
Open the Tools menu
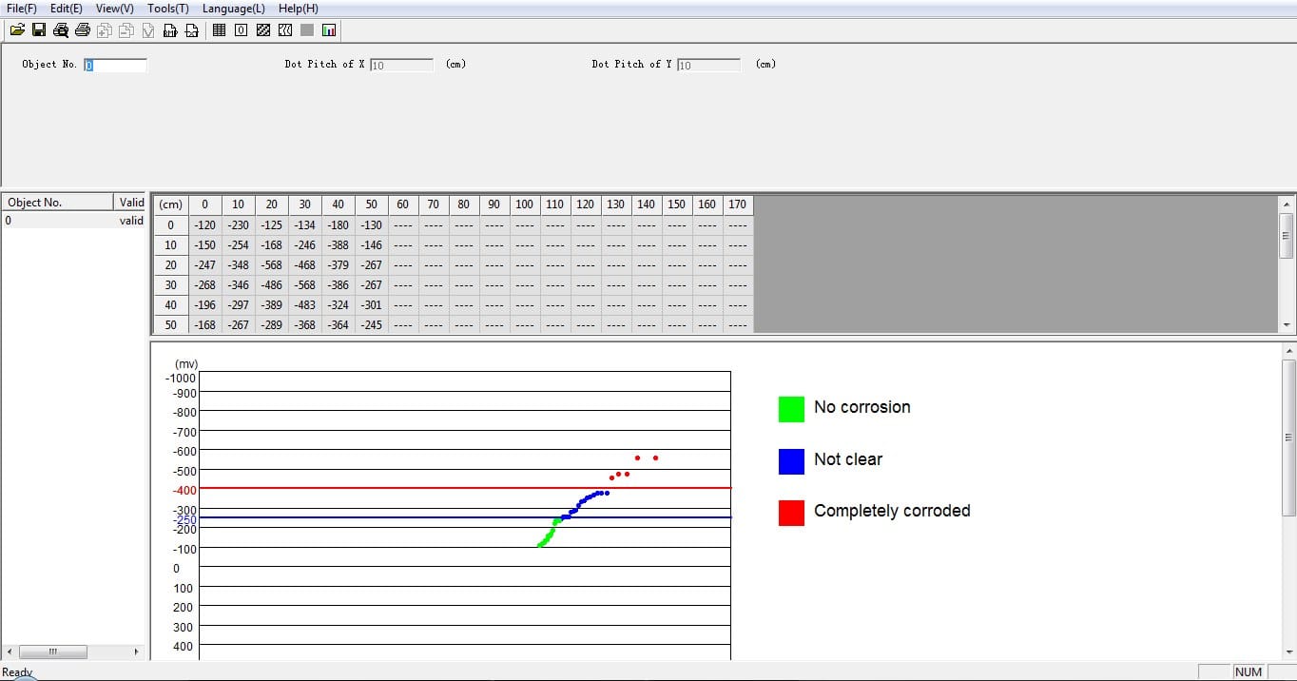pyautogui.click(x=167, y=9)
